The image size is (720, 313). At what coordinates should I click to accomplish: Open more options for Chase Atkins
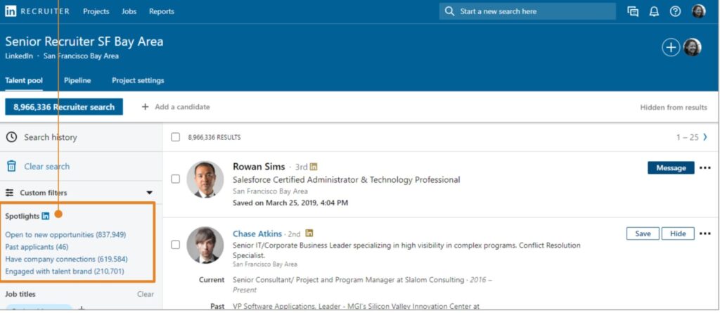pyautogui.click(x=705, y=234)
